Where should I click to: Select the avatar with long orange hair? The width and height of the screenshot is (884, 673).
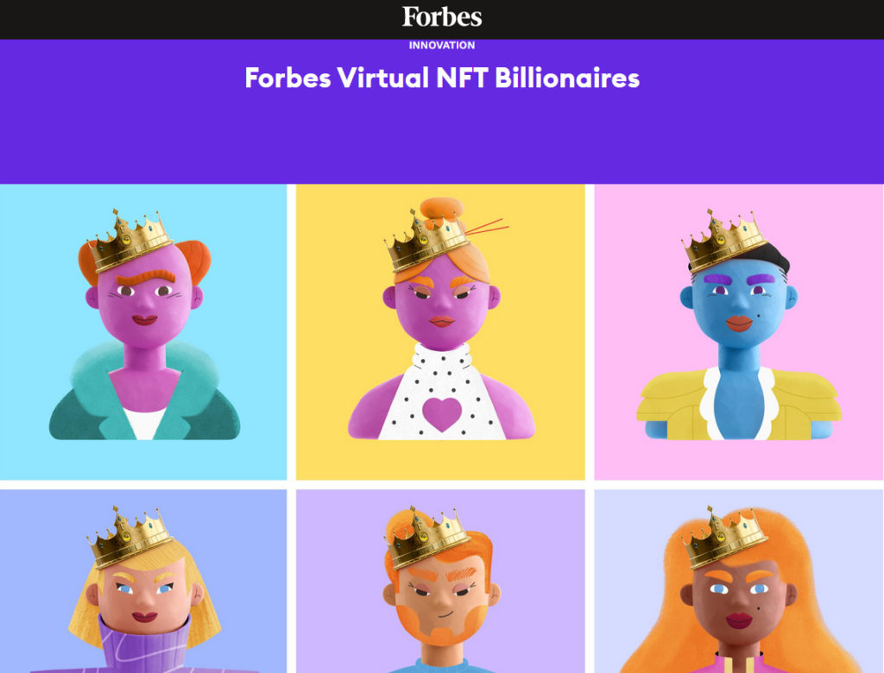tap(739, 582)
